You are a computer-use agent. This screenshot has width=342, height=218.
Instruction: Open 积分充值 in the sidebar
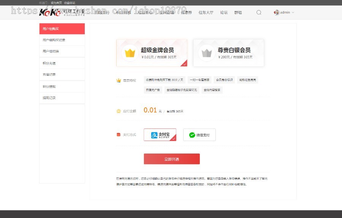tap(62, 63)
